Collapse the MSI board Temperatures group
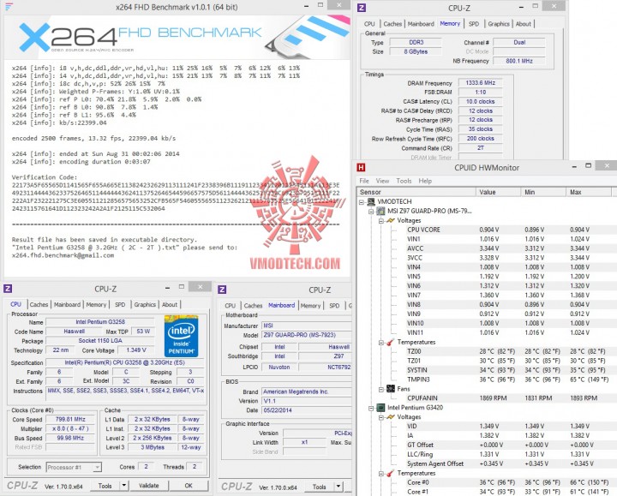The image size is (617, 496). [x=380, y=342]
